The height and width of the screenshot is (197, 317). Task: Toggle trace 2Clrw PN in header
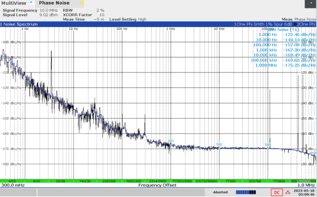tap(306, 24)
